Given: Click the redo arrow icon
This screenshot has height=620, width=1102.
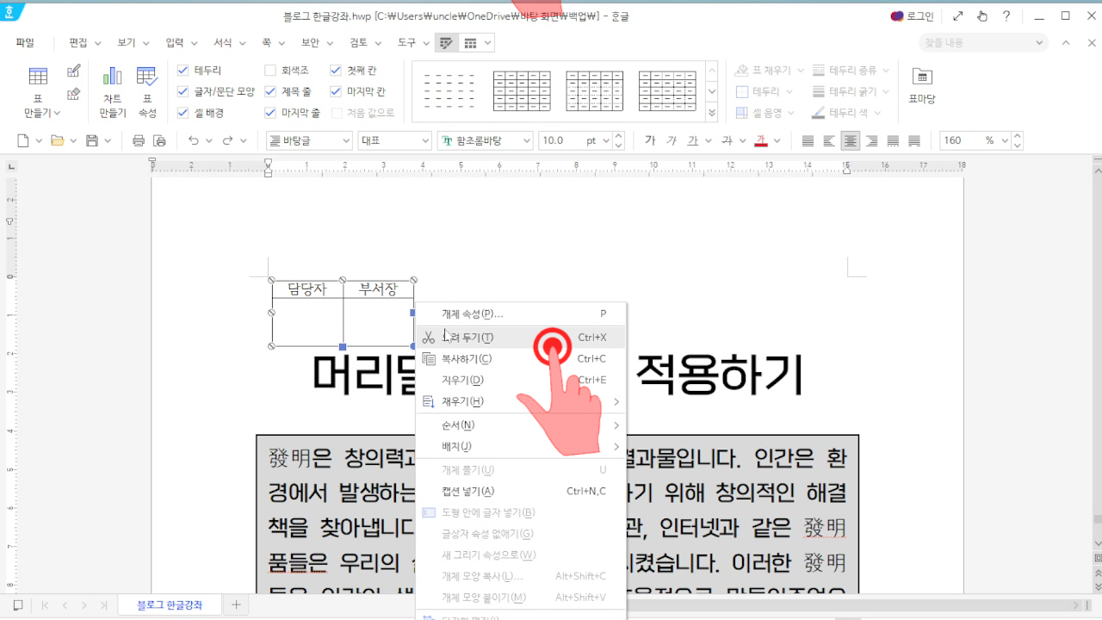Looking at the screenshot, I should pyautogui.click(x=227, y=140).
